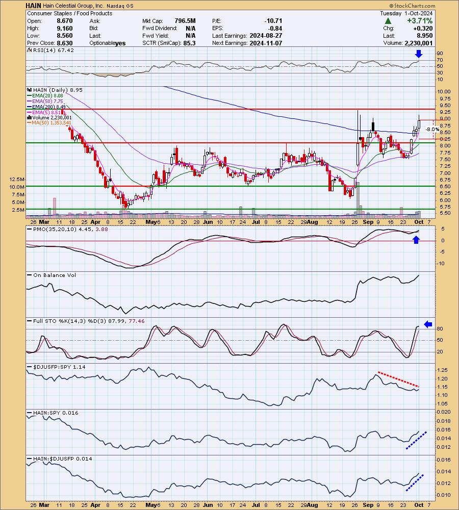Click the Optionable yes value
Screen dimensions: 459x510
[120, 43]
